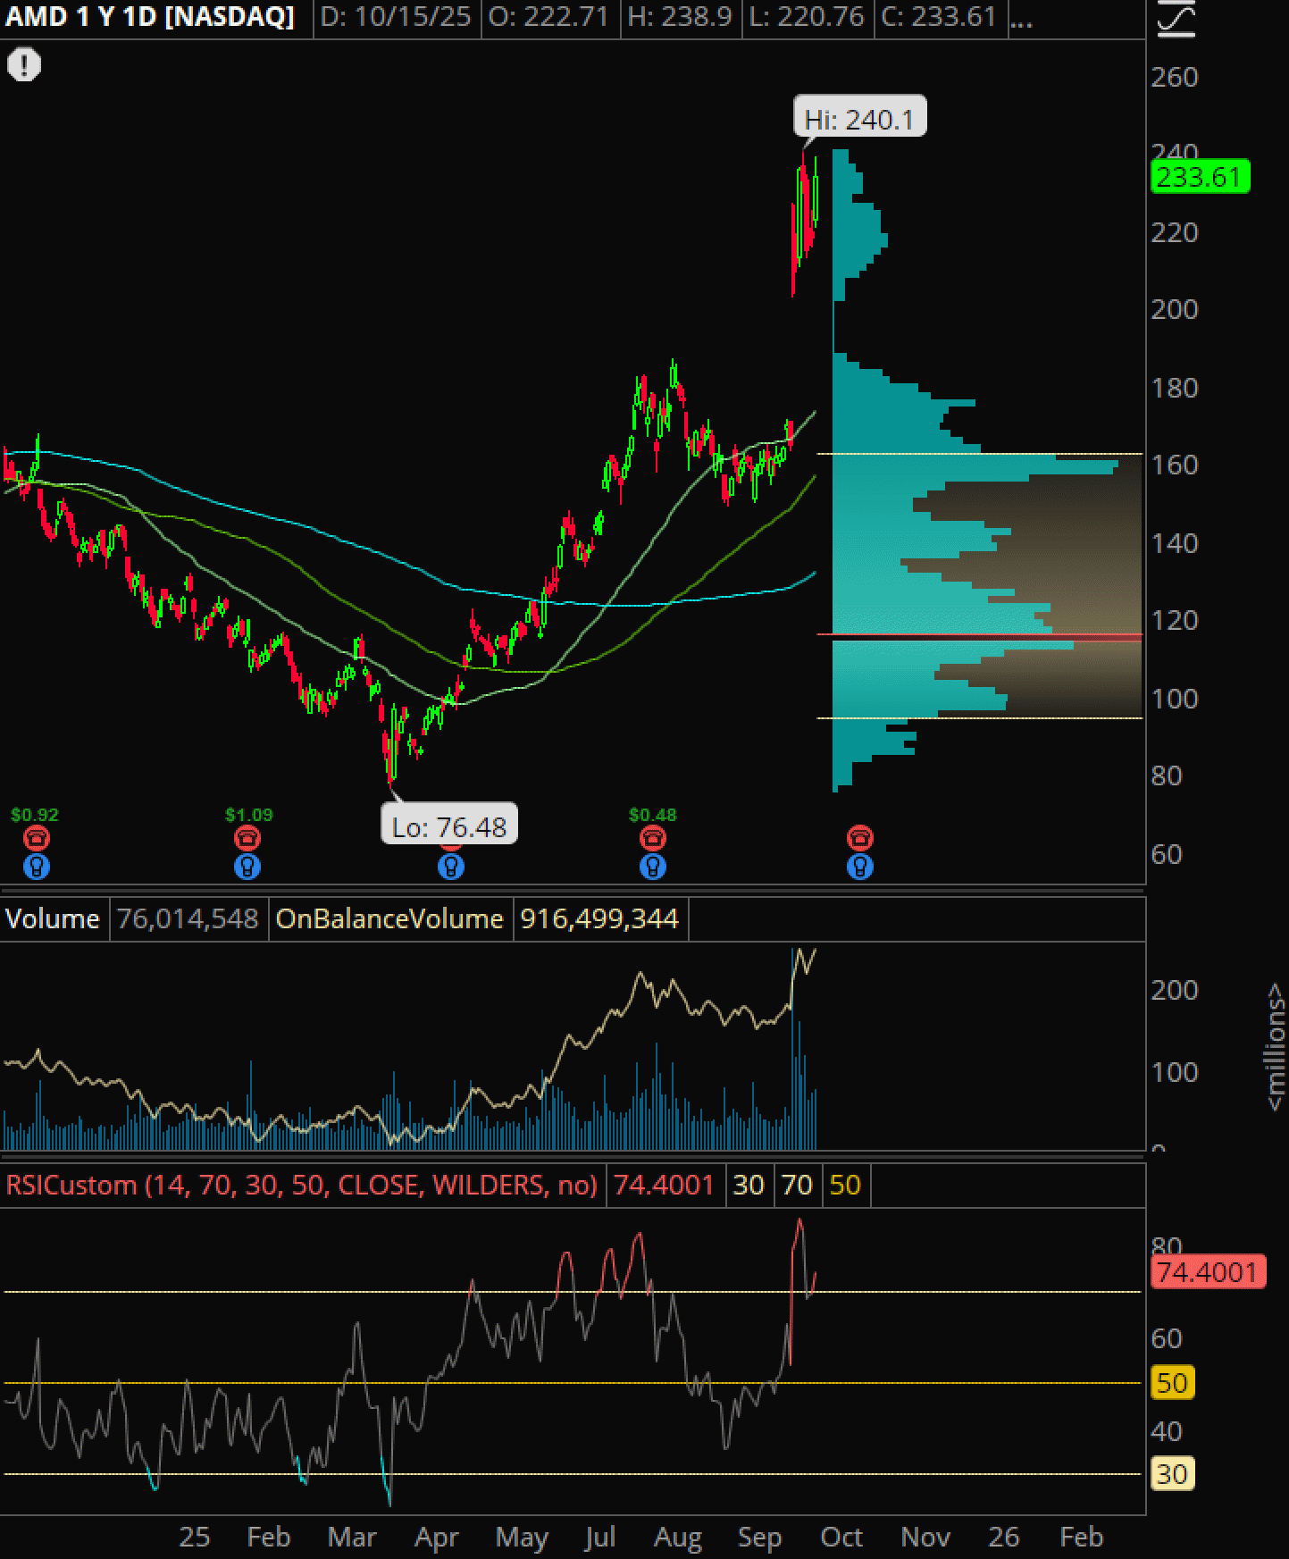Click the 25 year label on time axis

[195, 1538]
